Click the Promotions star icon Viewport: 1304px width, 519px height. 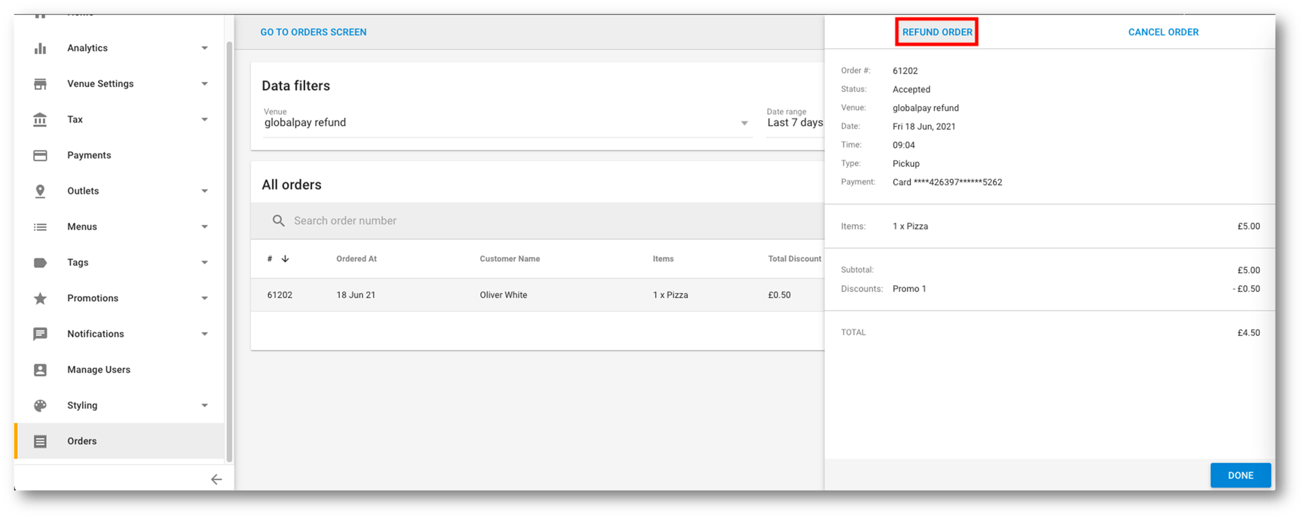[x=40, y=298]
